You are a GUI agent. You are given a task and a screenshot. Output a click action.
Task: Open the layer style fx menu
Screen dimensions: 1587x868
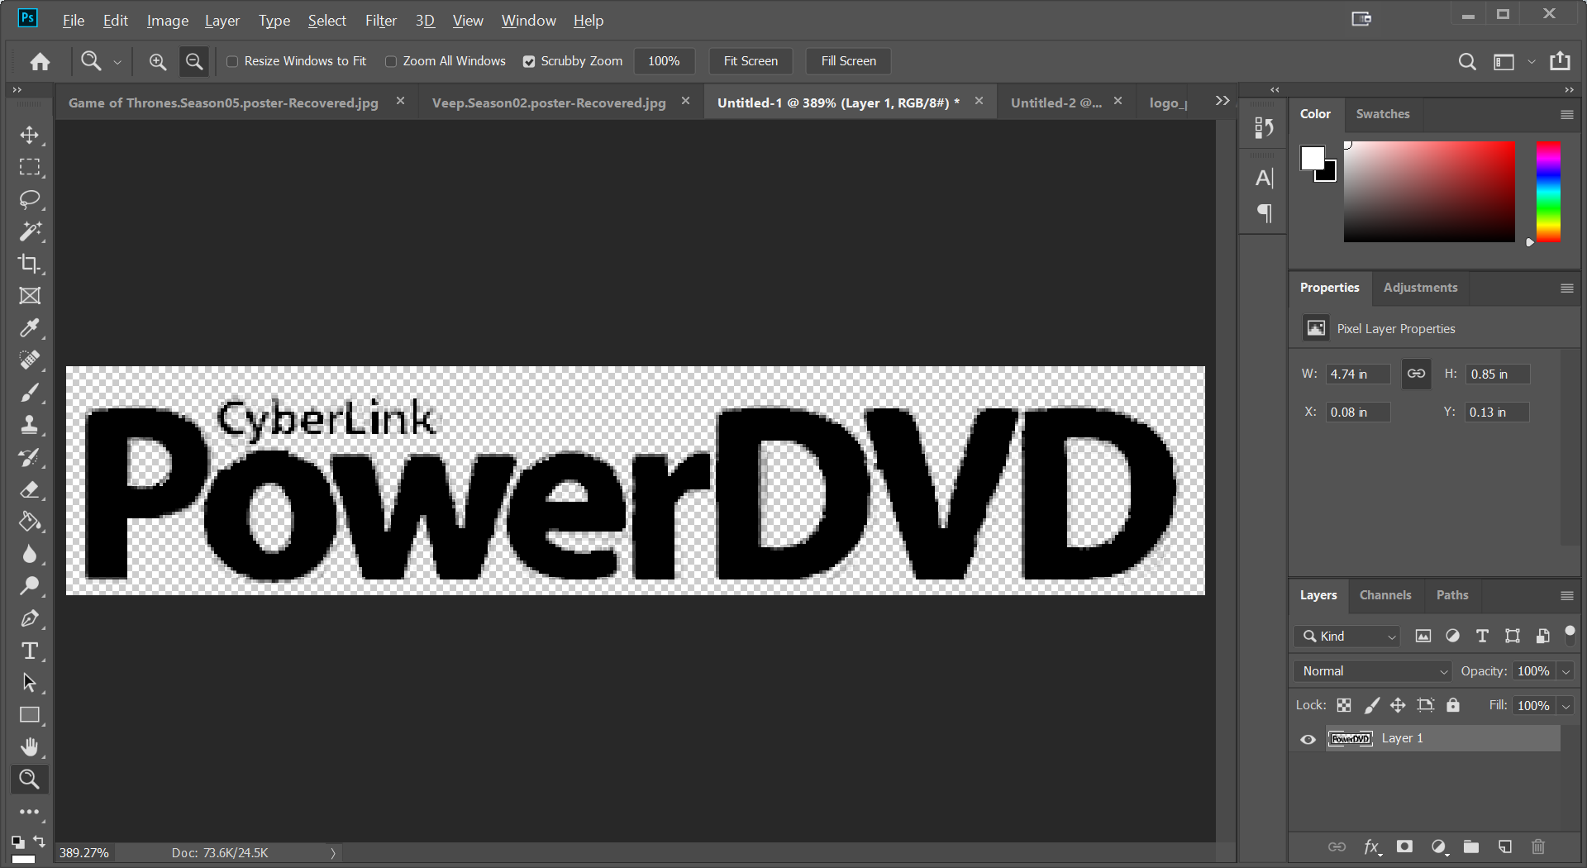click(x=1372, y=847)
